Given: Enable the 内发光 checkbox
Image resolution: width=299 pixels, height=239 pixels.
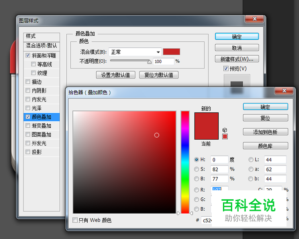Looking at the screenshot, I should 28,99.
